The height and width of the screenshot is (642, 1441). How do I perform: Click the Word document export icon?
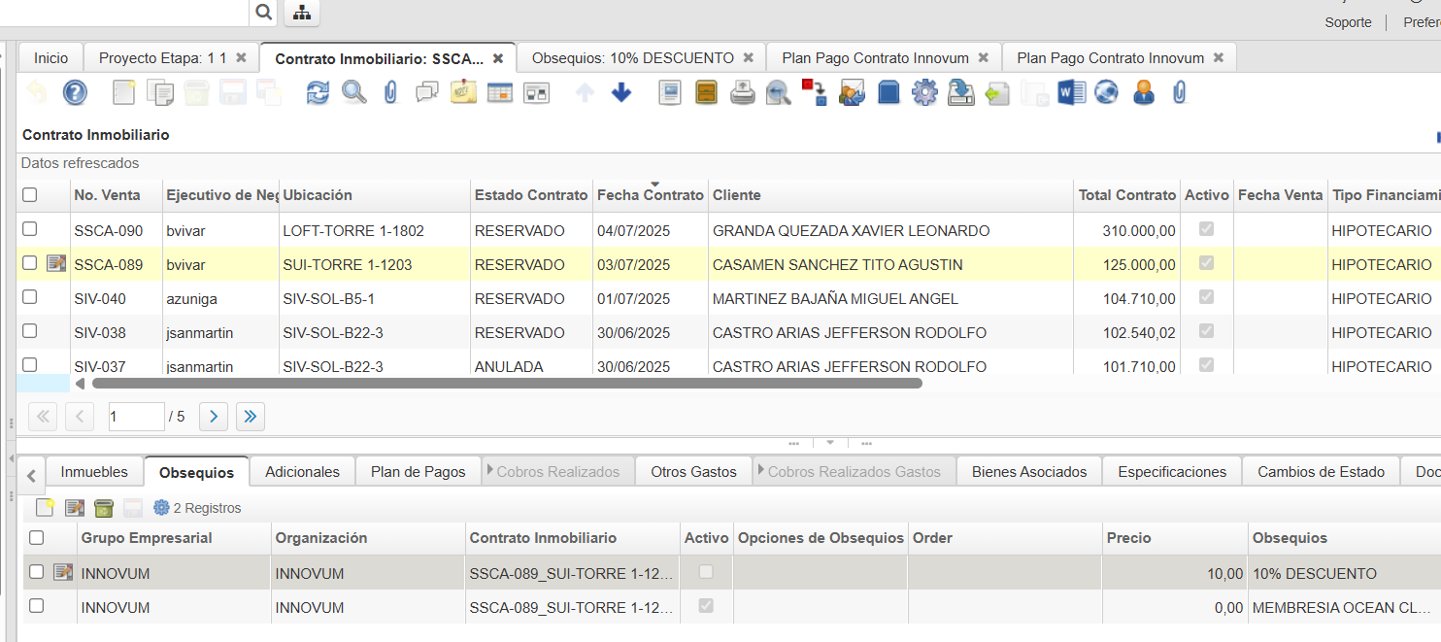pos(1071,93)
